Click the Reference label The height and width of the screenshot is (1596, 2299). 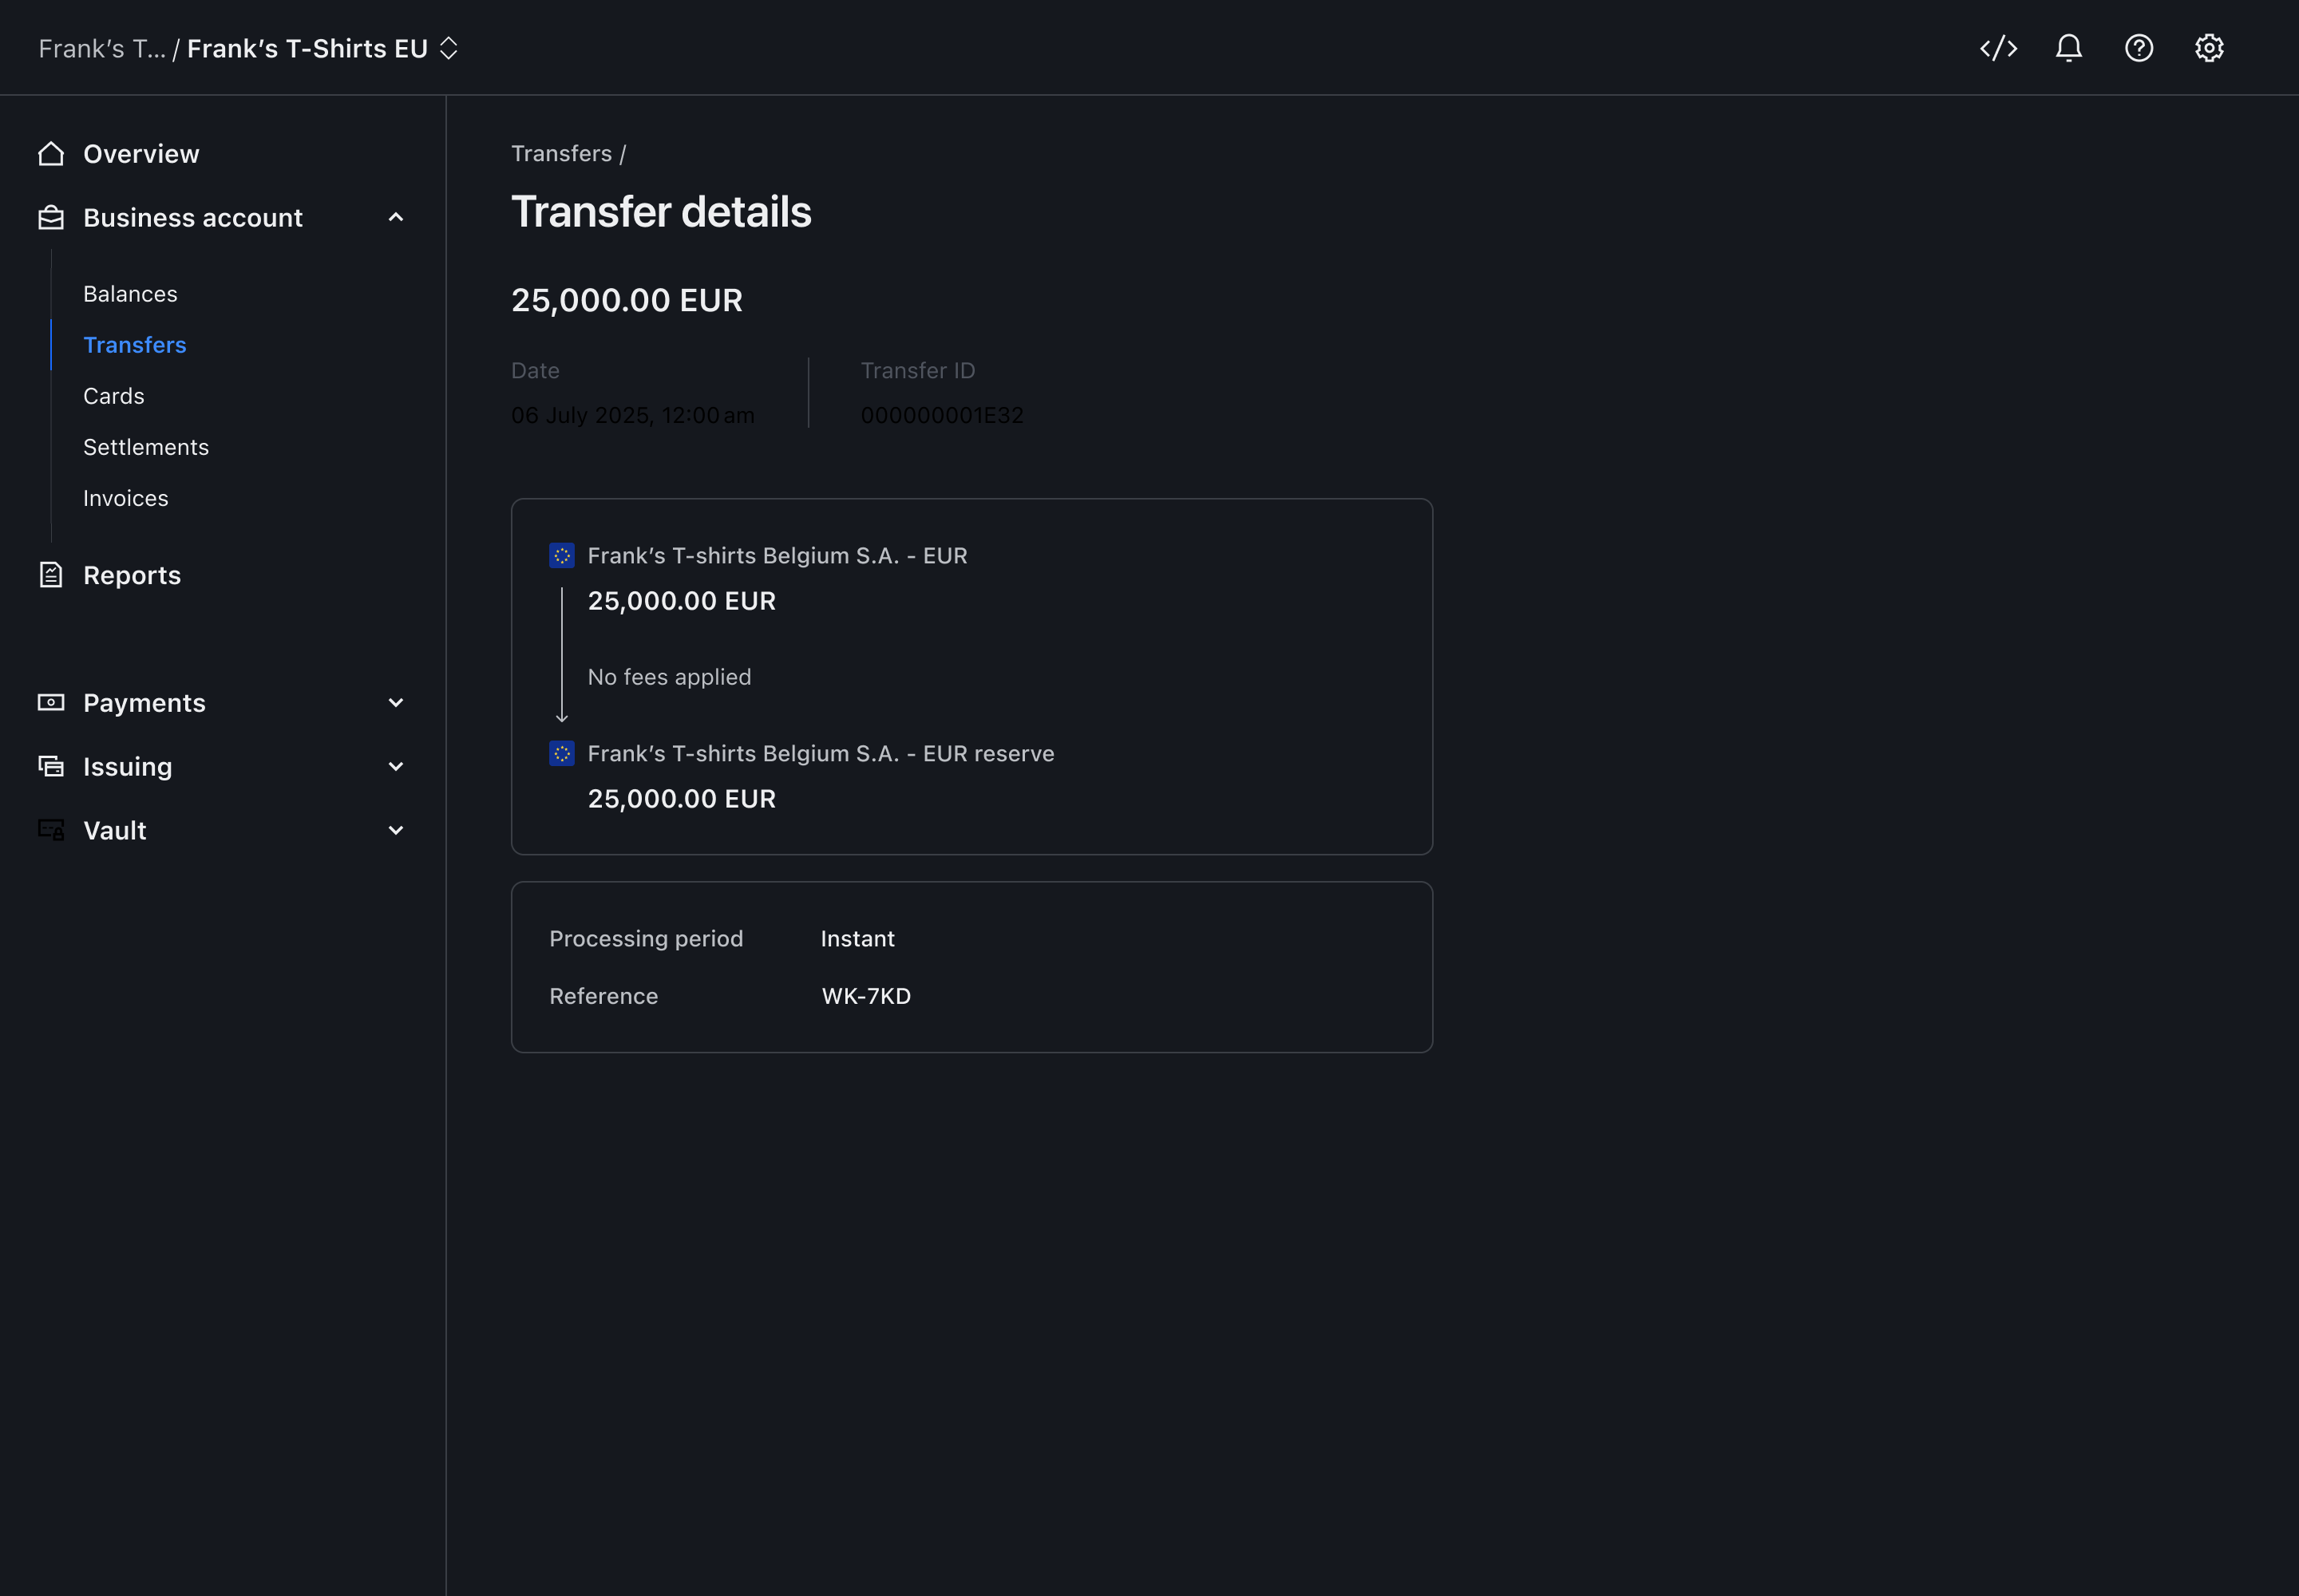[603, 997]
